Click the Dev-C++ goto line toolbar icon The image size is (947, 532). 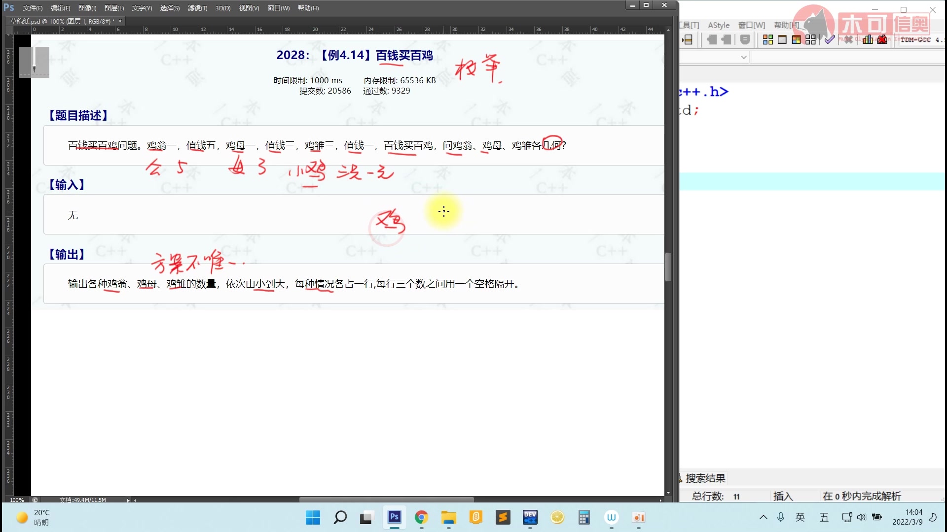coord(688,39)
